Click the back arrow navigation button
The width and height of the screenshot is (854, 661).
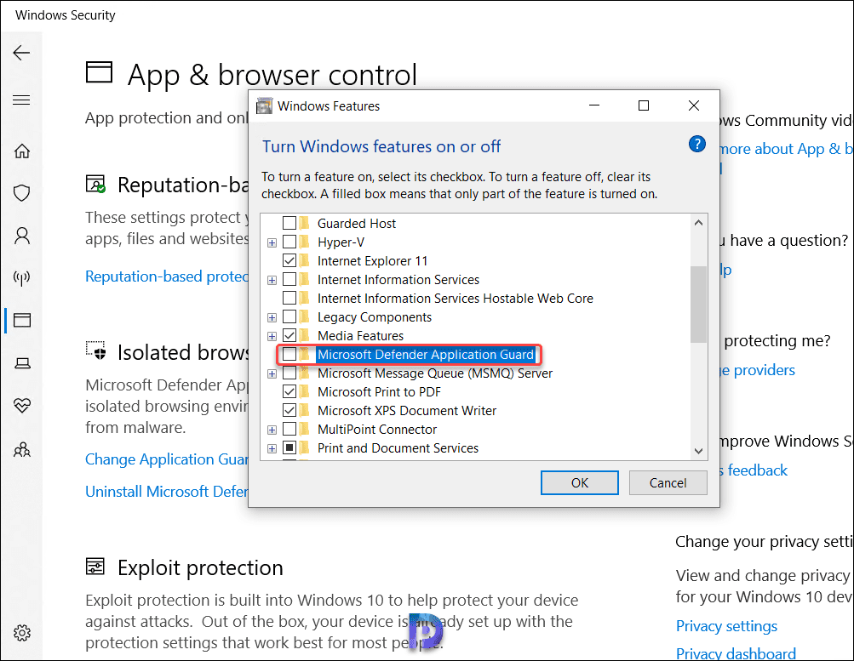[21, 53]
